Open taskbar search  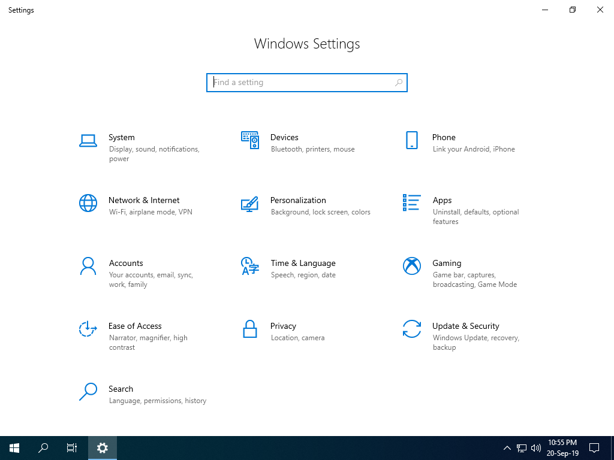click(x=43, y=448)
